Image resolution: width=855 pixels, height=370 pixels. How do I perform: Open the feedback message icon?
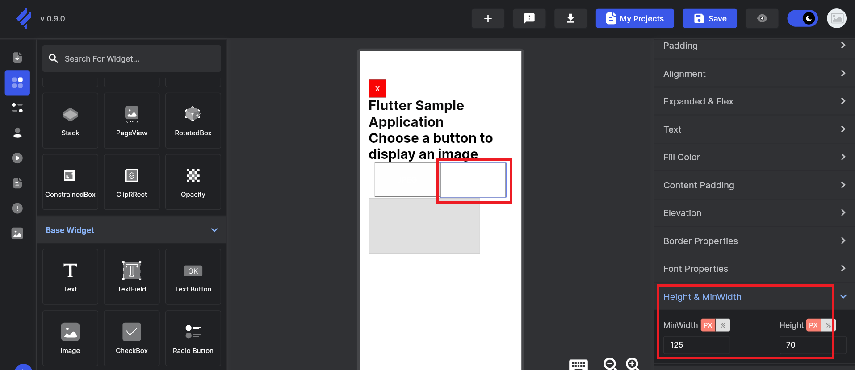[x=529, y=18]
